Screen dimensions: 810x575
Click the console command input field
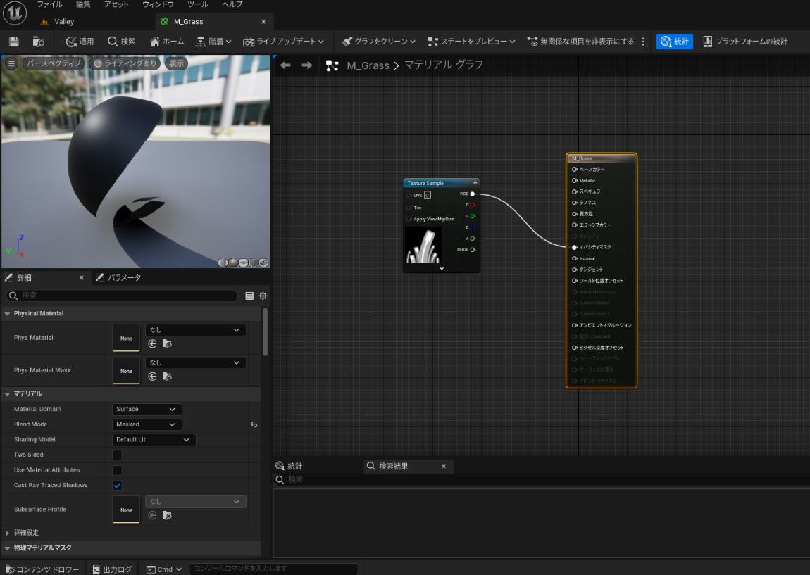273,569
